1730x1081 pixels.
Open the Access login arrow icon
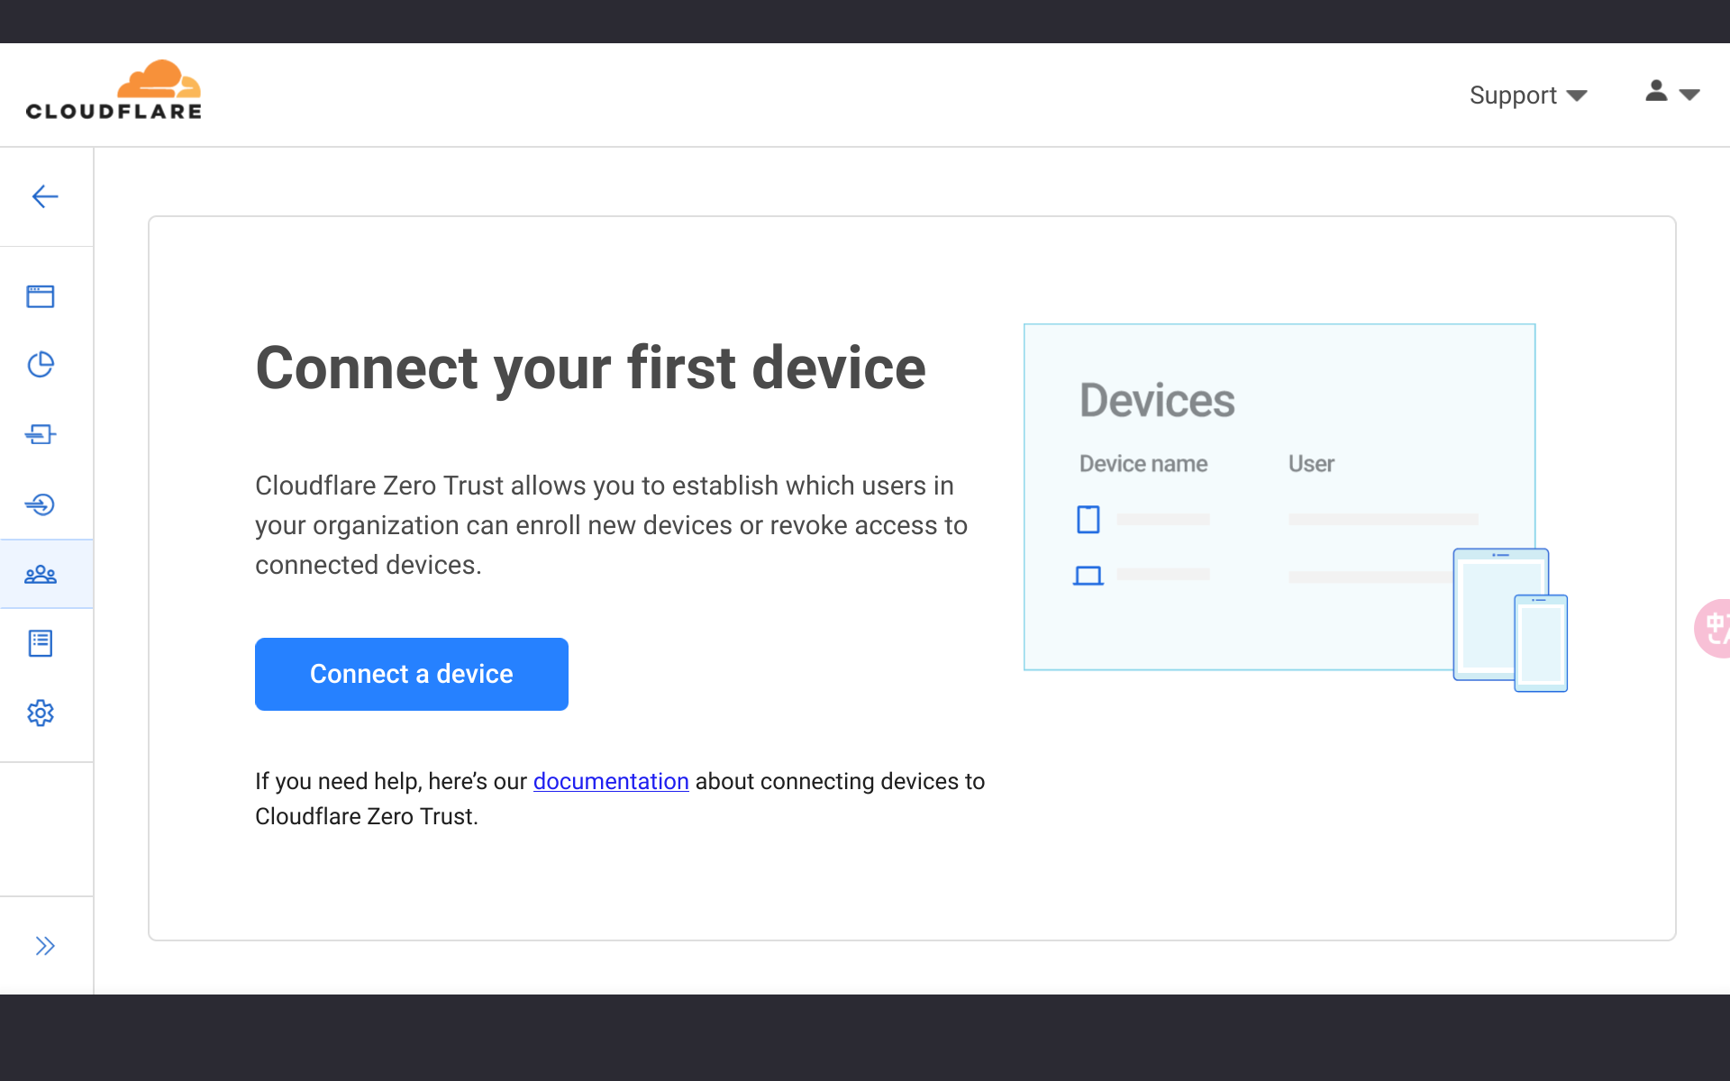pyautogui.click(x=41, y=504)
